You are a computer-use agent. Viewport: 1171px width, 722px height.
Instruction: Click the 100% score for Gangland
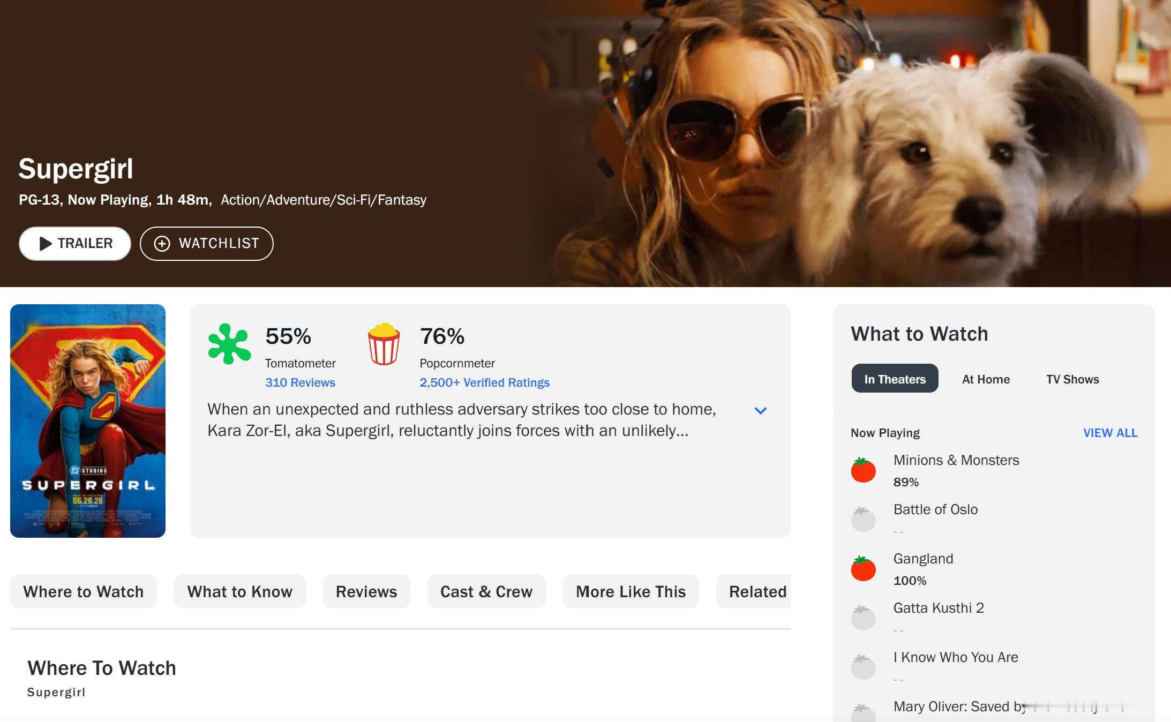[910, 581]
